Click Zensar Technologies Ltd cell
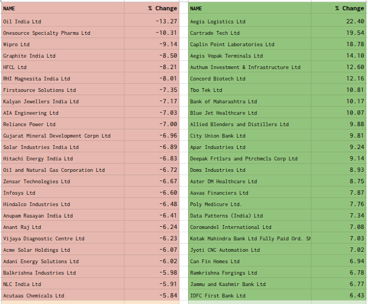 click(x=63, y=182)
